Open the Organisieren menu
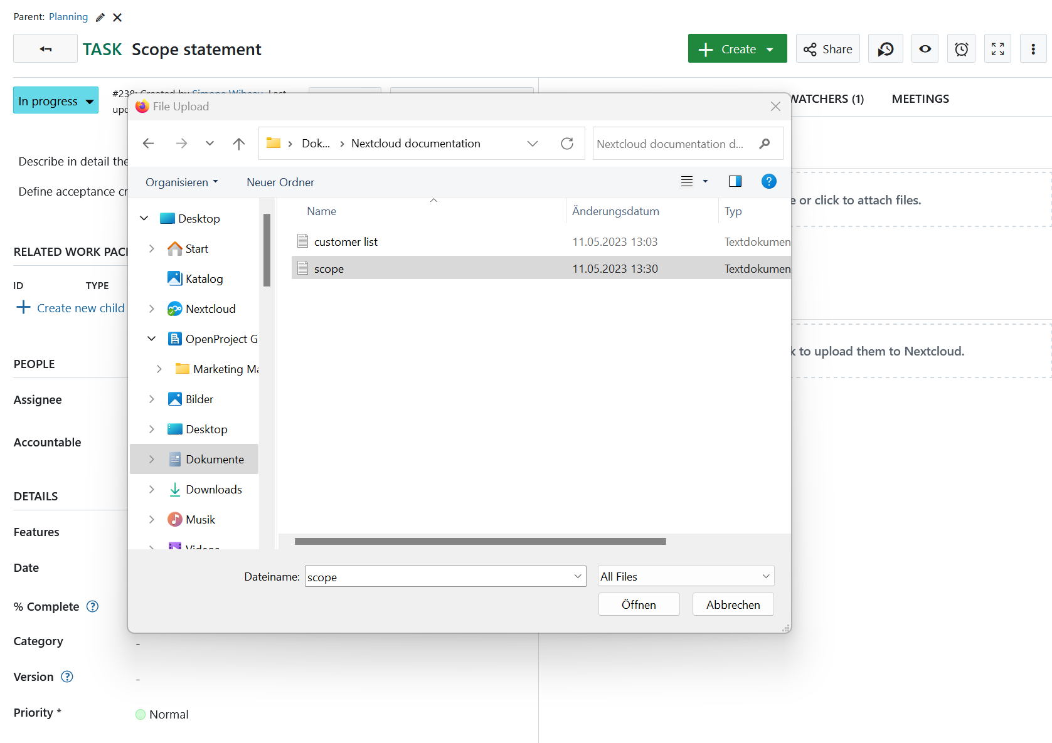This screenshot has height=743, width=1052. (x=181, y=182)
